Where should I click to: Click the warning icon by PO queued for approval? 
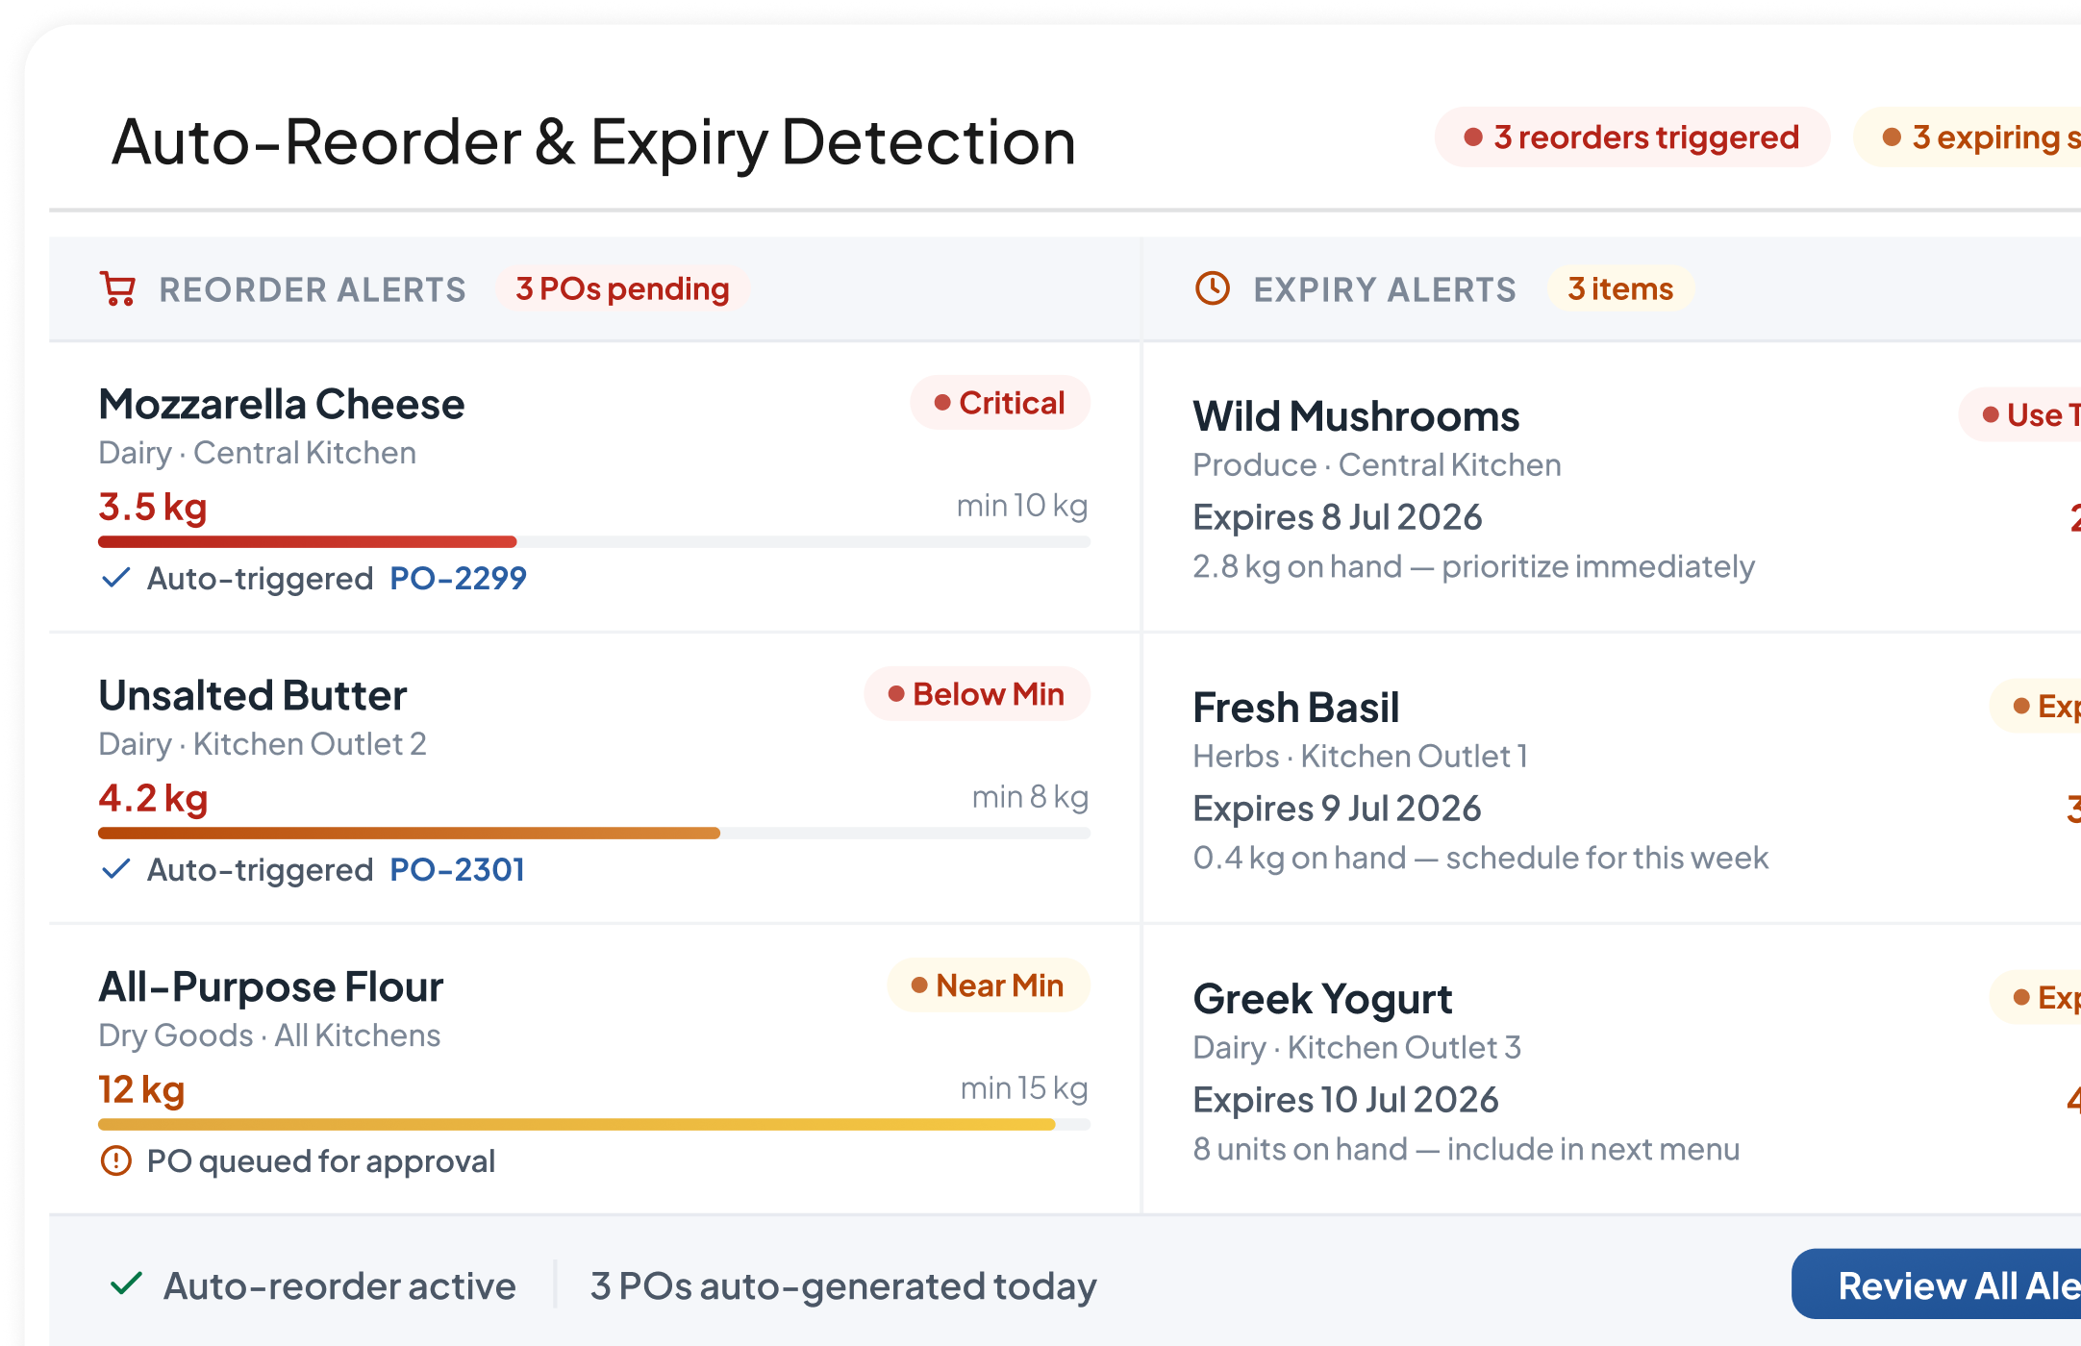tap(115, 1160)
